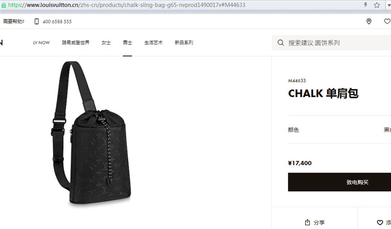Click the store locator pin icon
This screenshot has height=229, width=391.
coord(369,21)
